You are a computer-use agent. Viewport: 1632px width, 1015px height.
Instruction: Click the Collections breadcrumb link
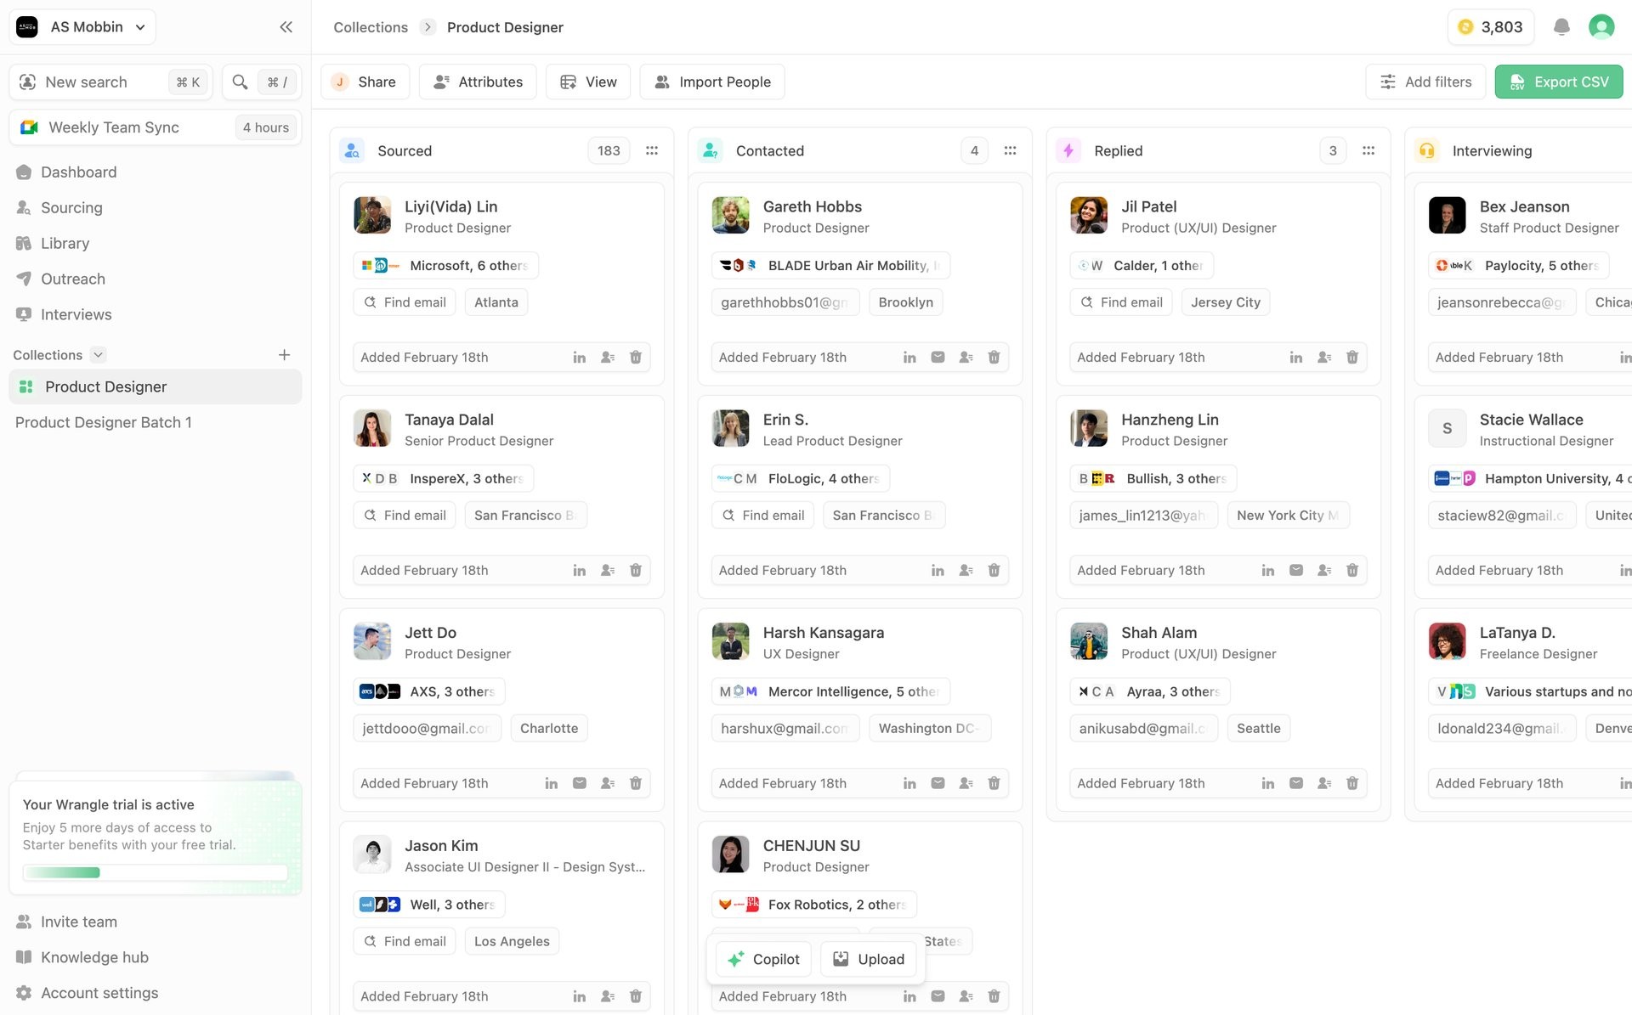tap(371, 27)
